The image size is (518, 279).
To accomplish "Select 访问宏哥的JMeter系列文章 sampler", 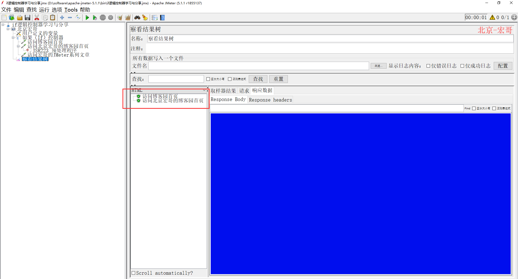I will [58, 55].
